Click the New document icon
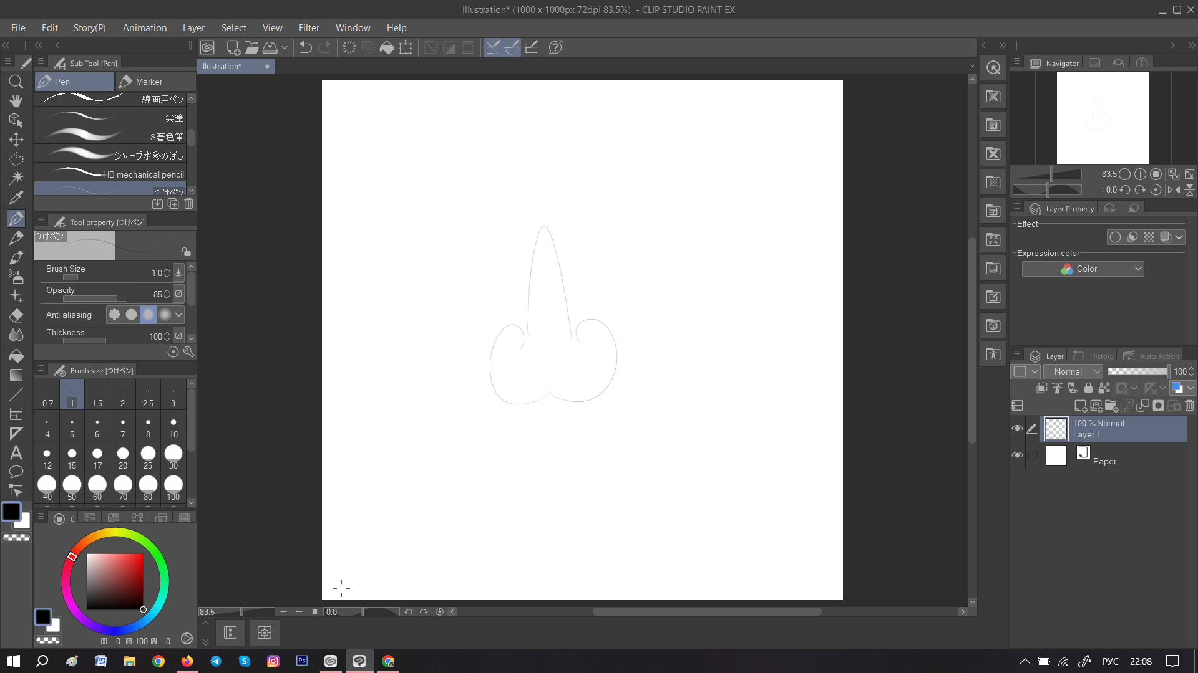 [233, 47]
